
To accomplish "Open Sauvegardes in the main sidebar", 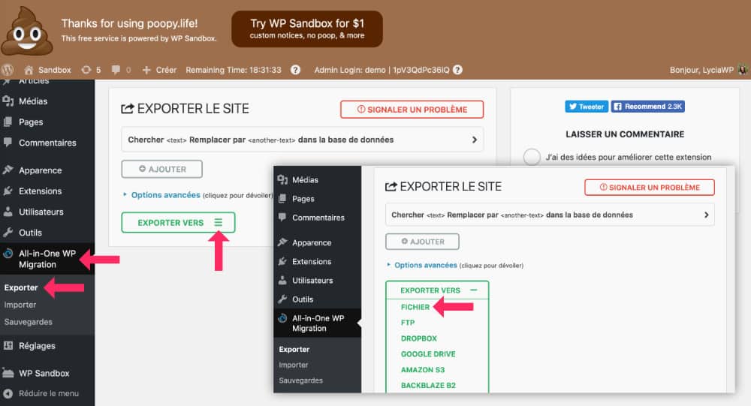I will coord(29,322).
